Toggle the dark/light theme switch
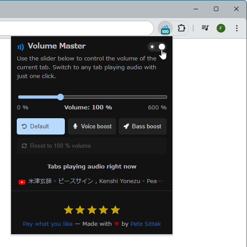The width and height of the screenshot is (247, 247). click(157, 47)
